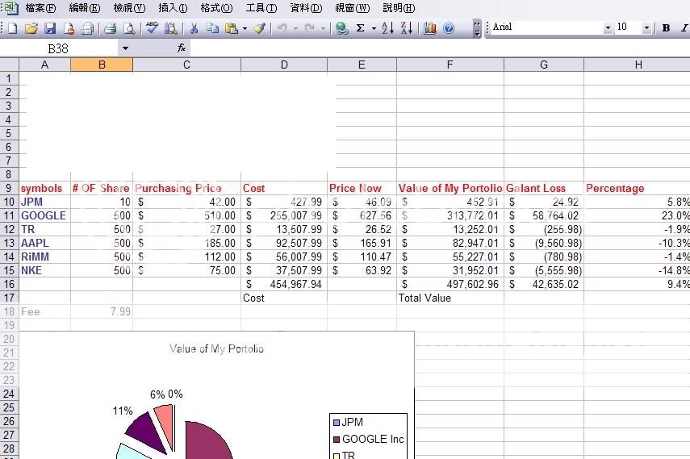Select the GOOGLE cell in symbols column
Screen dimensions: 690x459
tap(44, 215)
